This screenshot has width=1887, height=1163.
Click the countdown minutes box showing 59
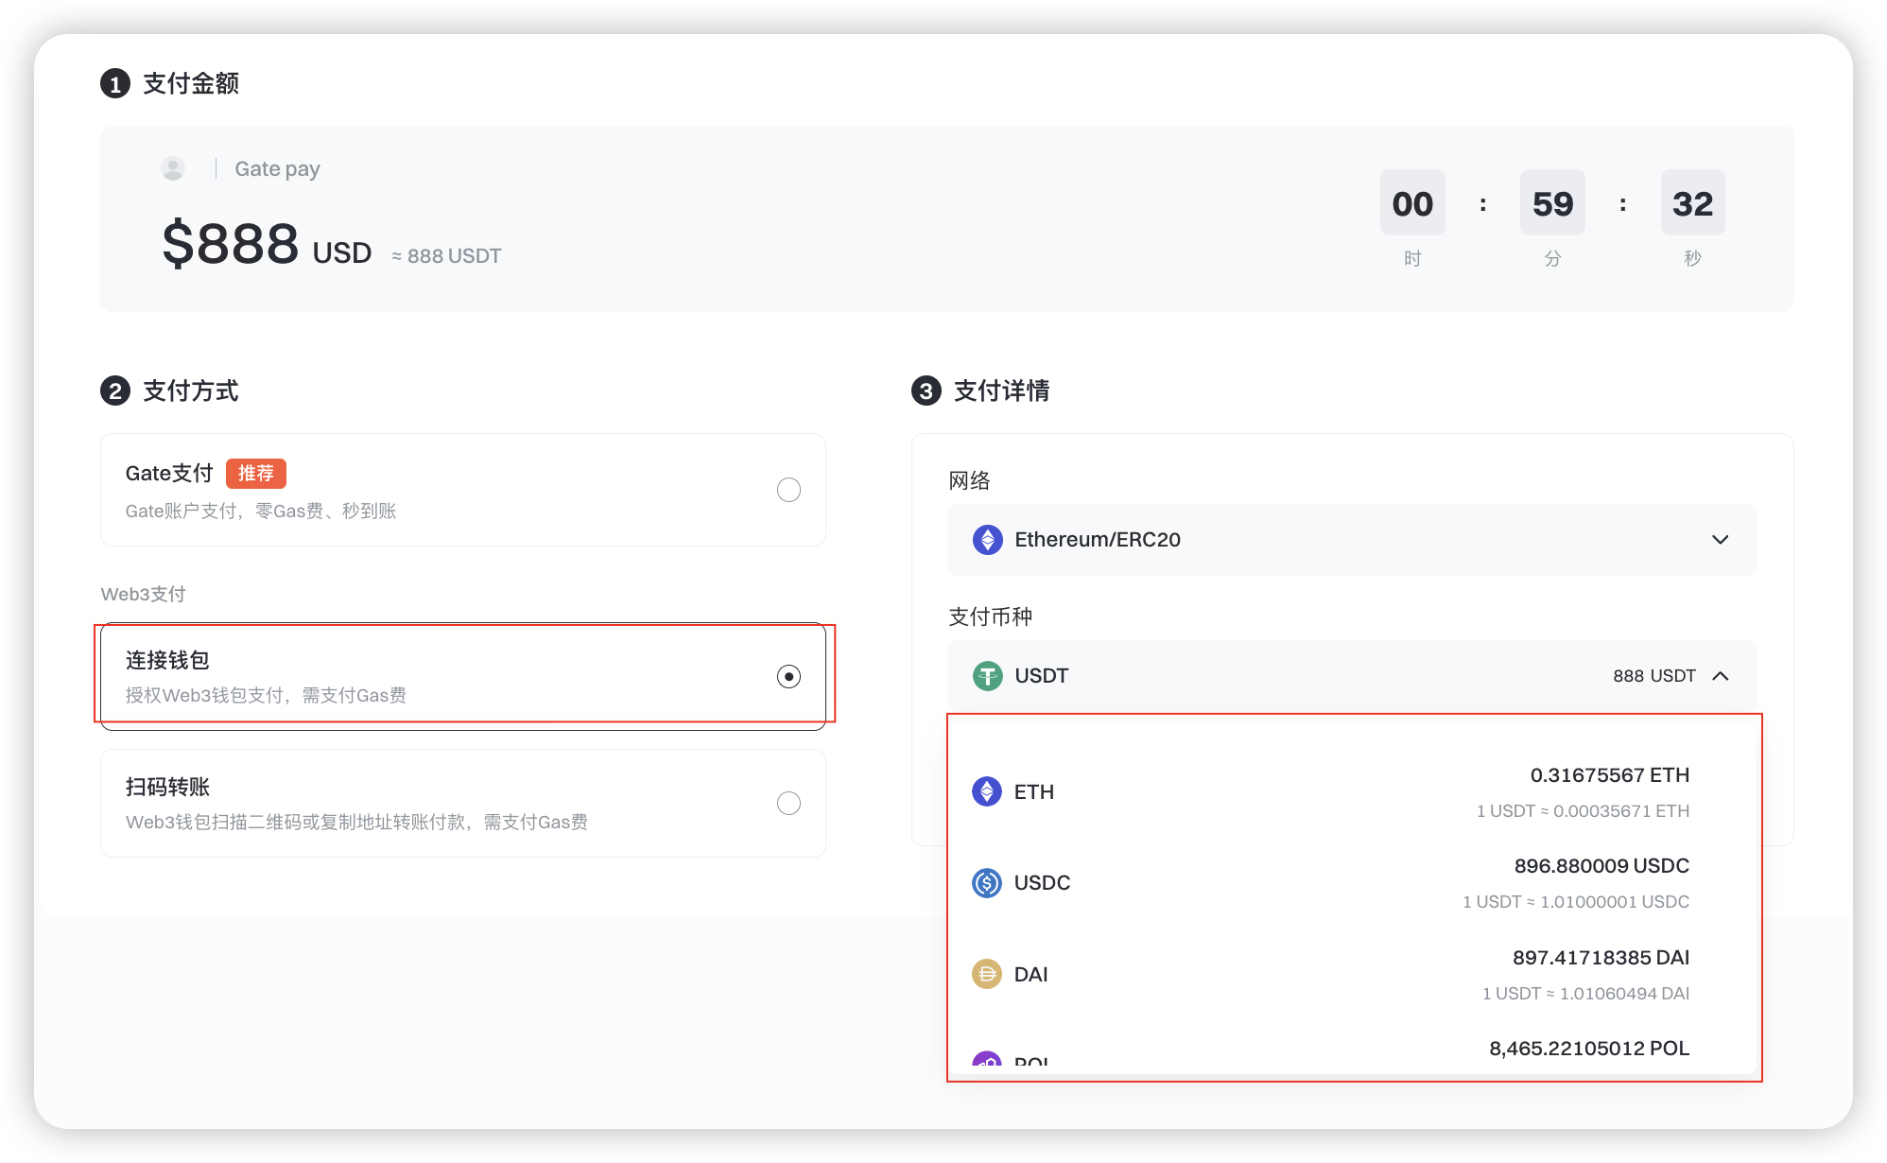tap(1552, 203)
